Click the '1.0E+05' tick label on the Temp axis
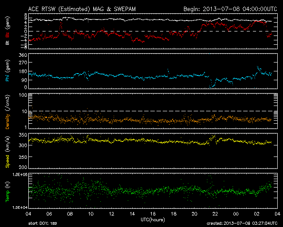283x227 pixels. point(20,175)
